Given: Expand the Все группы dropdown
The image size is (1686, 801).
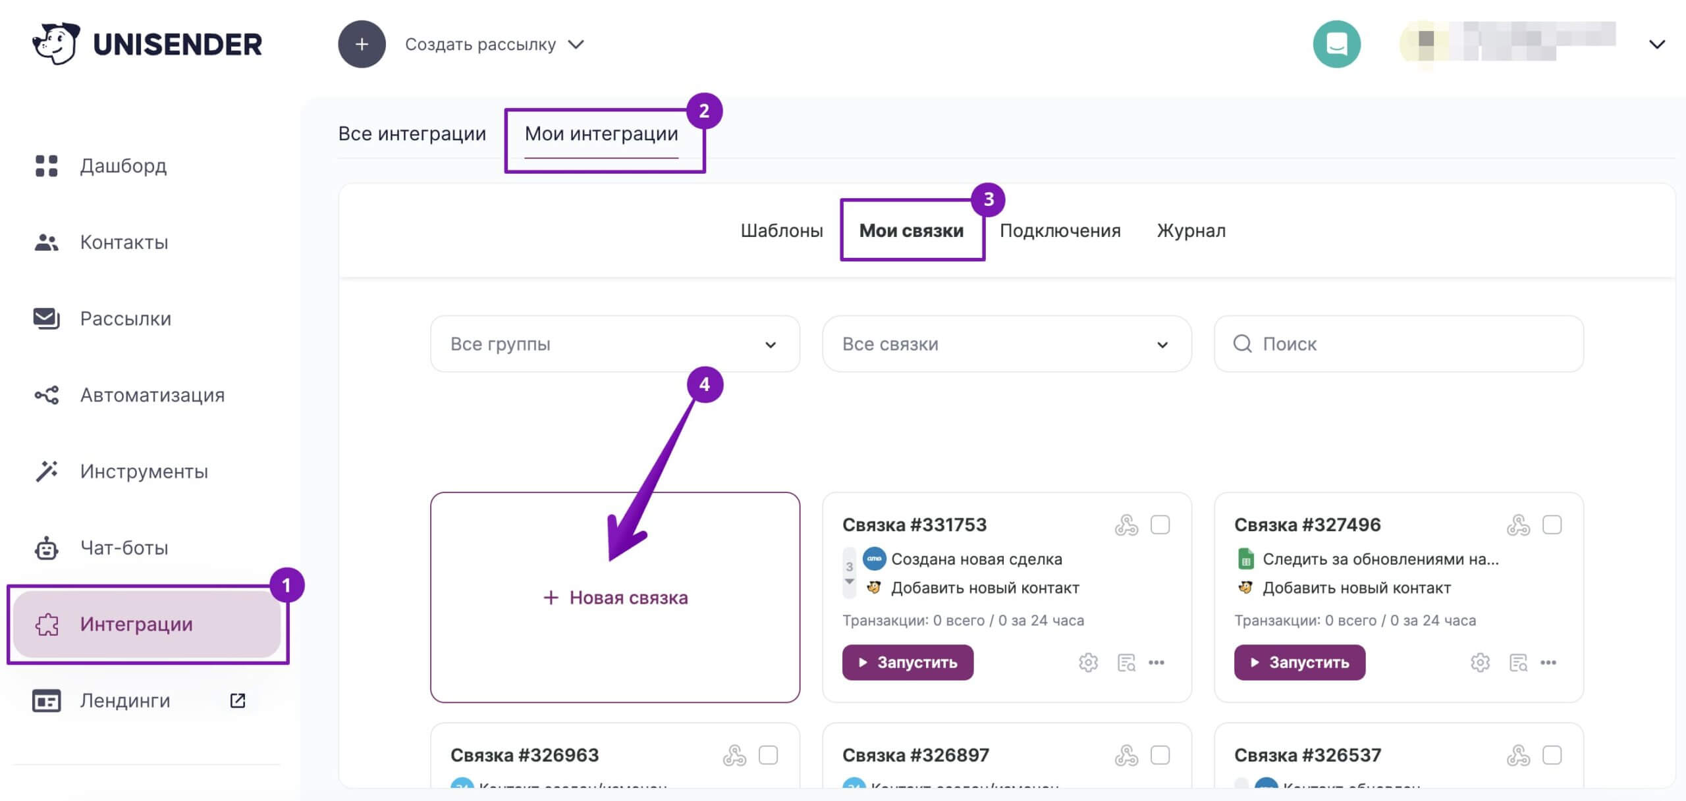Looking at the screenshot, I should [614, 344].
